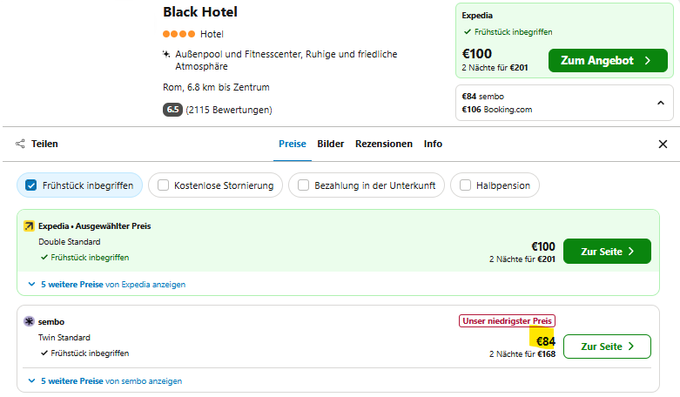Viewport: 680px width, 397px height.
Task: Close the hotel details panel
Action: (663, 144)
